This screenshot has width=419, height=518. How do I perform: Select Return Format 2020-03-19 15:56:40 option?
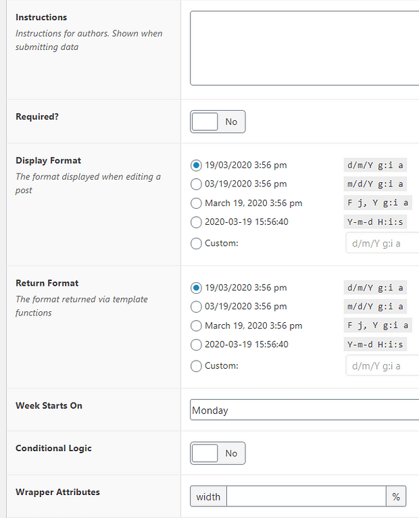197,344
